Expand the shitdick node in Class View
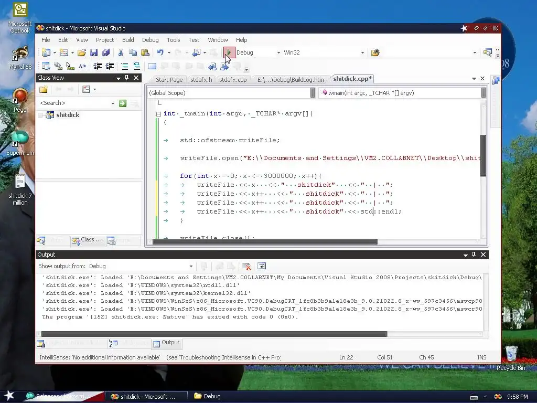This screenshot has height=403, width=537. 40,115
